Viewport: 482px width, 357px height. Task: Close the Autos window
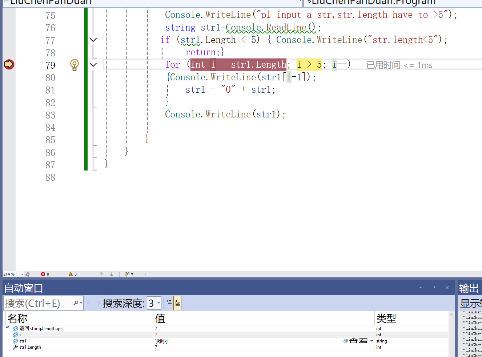point(447,288)
